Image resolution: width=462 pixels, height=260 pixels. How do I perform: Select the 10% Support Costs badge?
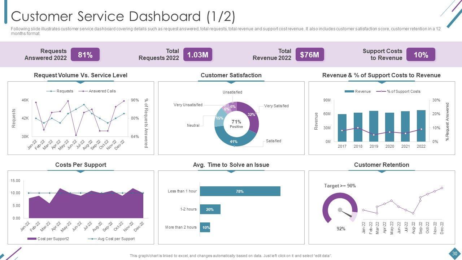(420, 55)
